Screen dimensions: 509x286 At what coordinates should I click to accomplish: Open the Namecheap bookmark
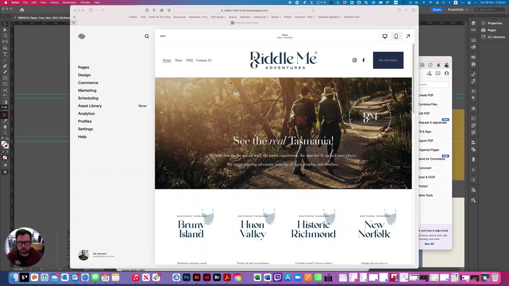179,17
